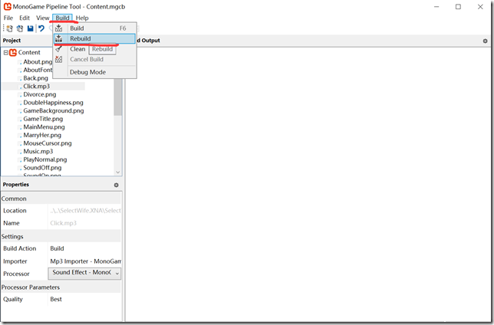Select Build from the Build menu

tap(82, 28)
